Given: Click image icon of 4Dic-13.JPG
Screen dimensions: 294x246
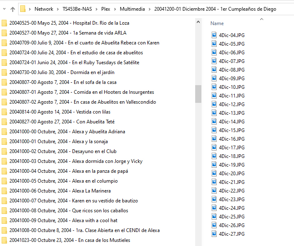Looking at the screenshot, I should coord(214,113).
